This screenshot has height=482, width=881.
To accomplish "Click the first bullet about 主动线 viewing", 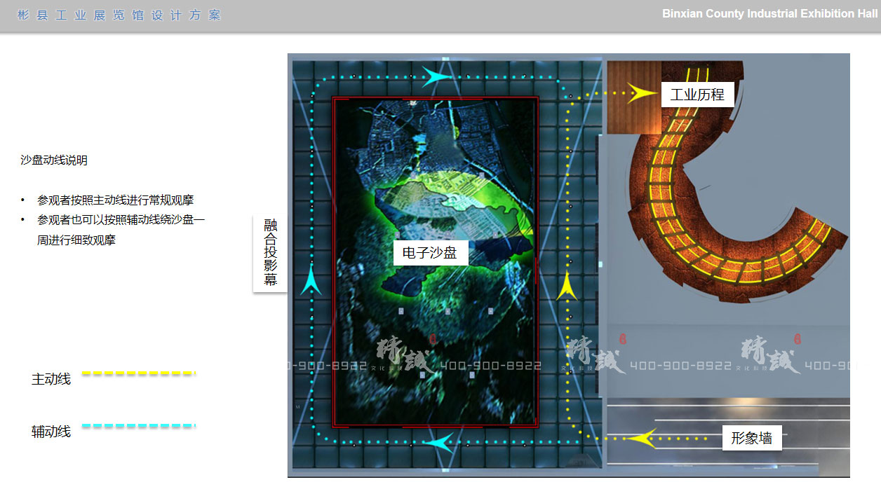I will click(x=115, y=200).
